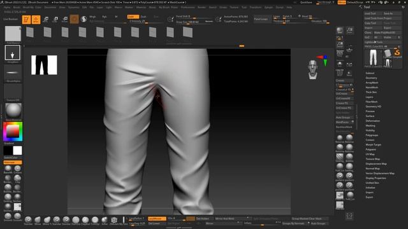Select the SimpleBrush S tool icon
408x229 pixels.
point(397,53)
